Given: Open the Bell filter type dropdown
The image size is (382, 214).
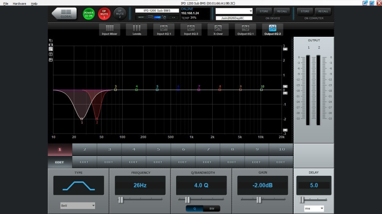Looking at the screenshot, I should [x=78, y=206].
